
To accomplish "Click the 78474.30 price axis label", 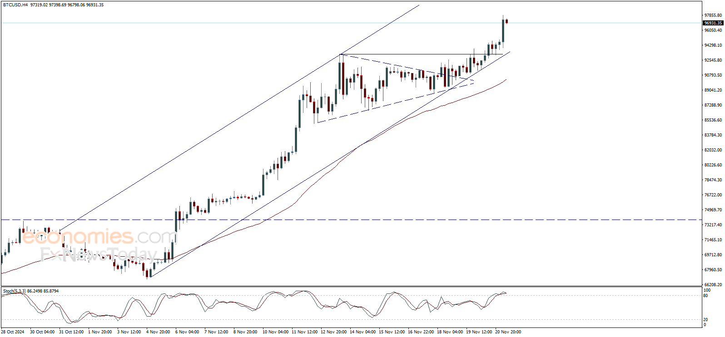I will click(713, 180).
